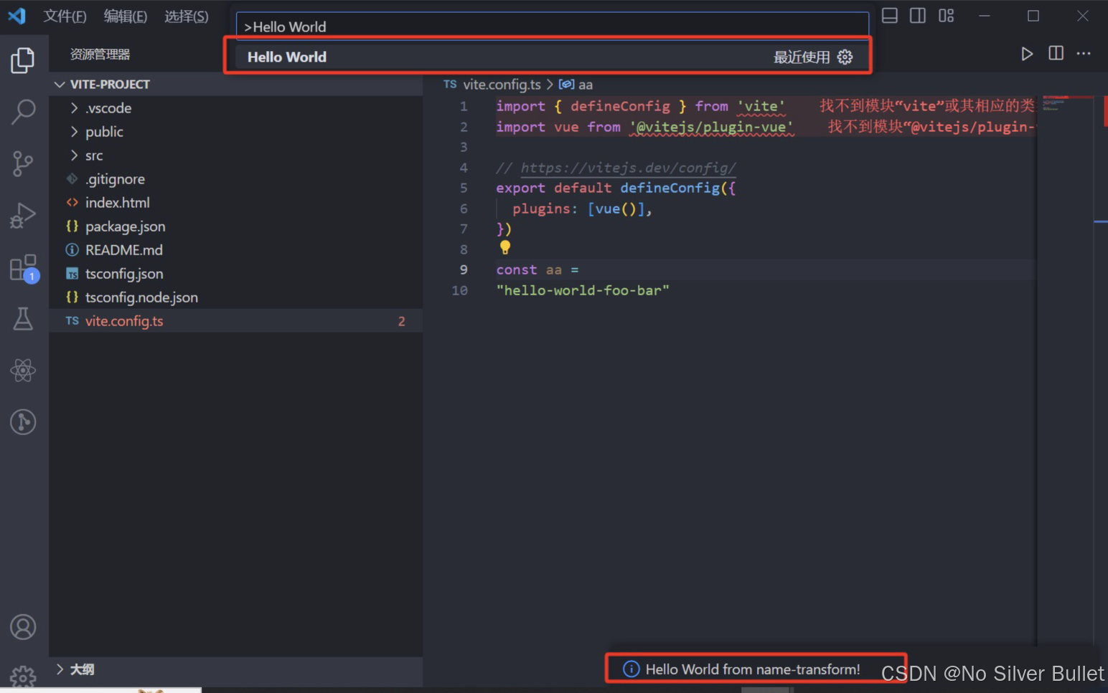Image resolution: width=1108 pixels, height=693 pixels.
Task: Open Source Control view in activity bar
Action: coord(23,163)
